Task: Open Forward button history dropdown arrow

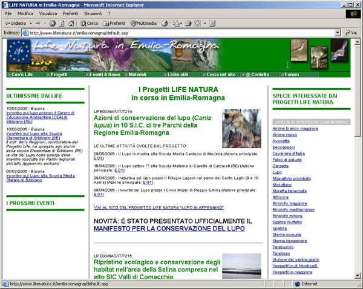Action: [45, 24]
